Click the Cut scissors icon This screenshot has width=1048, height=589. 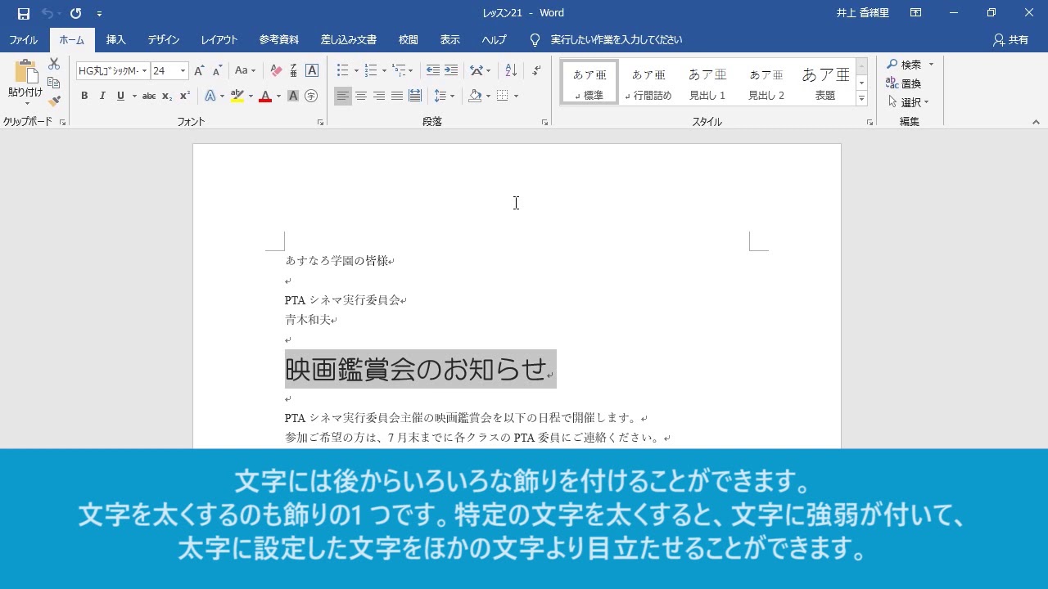click(x=54, y=64)
